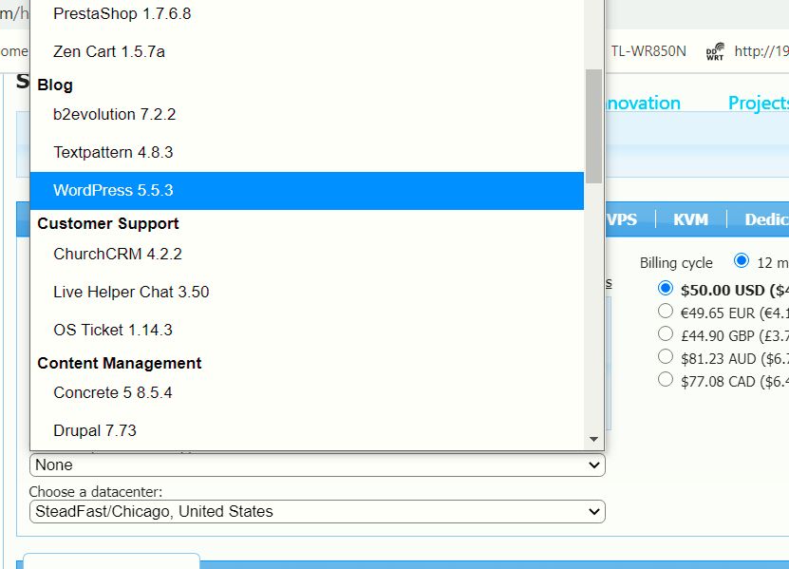
Task: Open the Dedicated tab
Action: [766, 219]
